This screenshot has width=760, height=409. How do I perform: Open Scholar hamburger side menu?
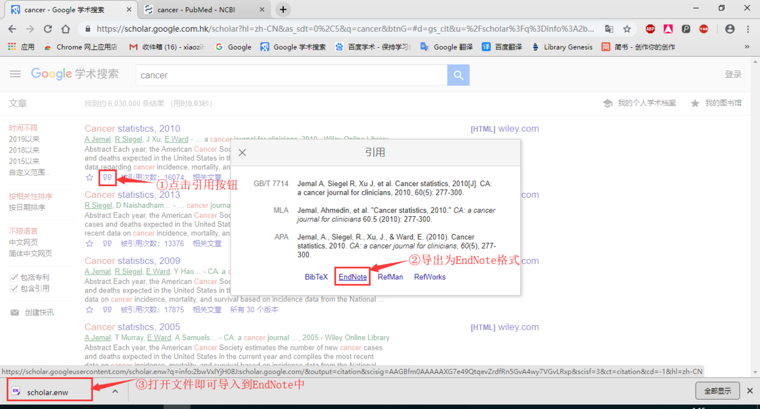coord(15,74)
